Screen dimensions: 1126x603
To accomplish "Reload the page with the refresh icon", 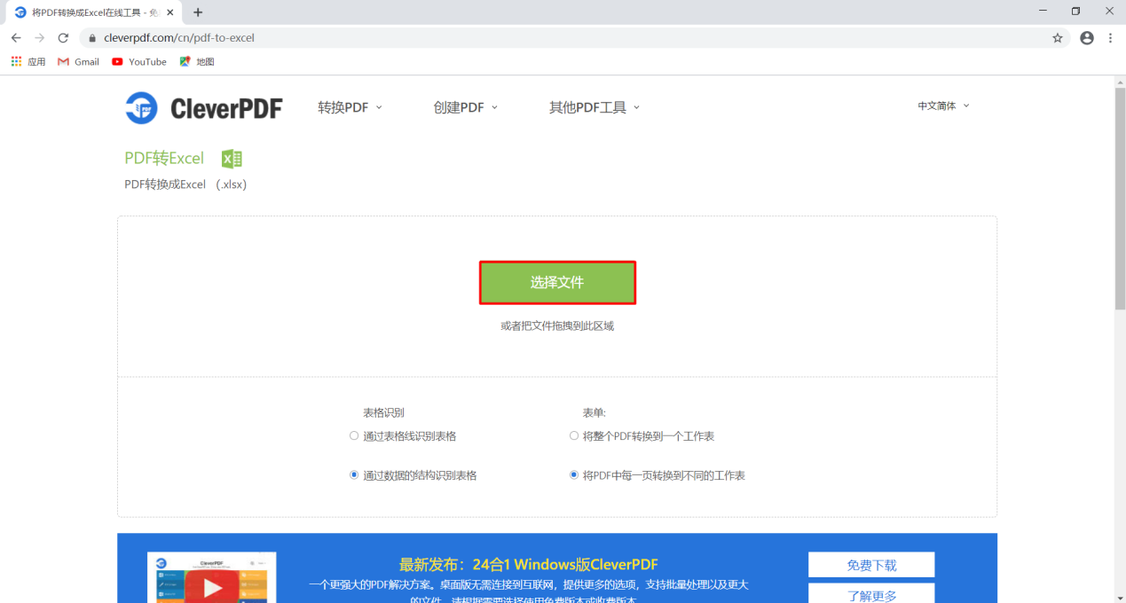I will point(63,38).
